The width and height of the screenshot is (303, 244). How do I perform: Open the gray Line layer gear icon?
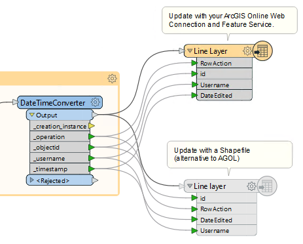251,186
